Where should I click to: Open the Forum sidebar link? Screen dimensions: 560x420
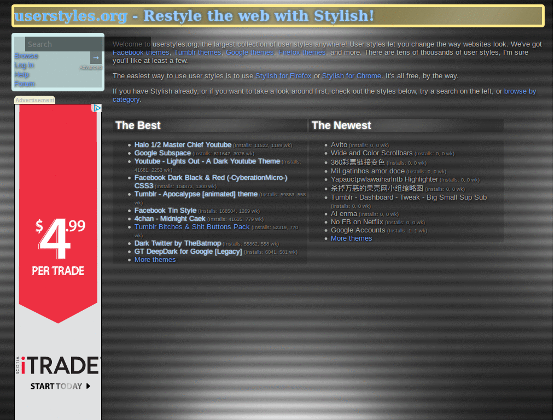click(x=25, y=84)
